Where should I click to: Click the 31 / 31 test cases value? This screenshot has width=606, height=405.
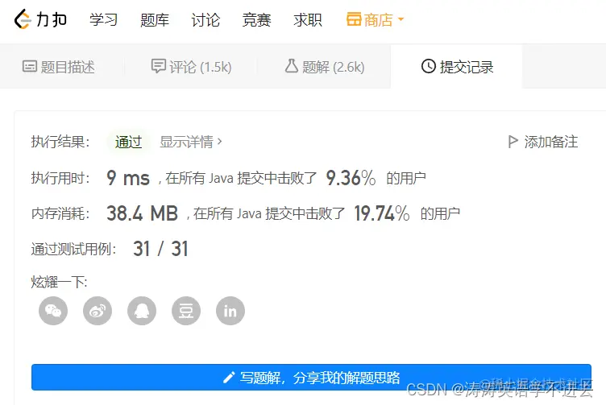coord(160,249)
